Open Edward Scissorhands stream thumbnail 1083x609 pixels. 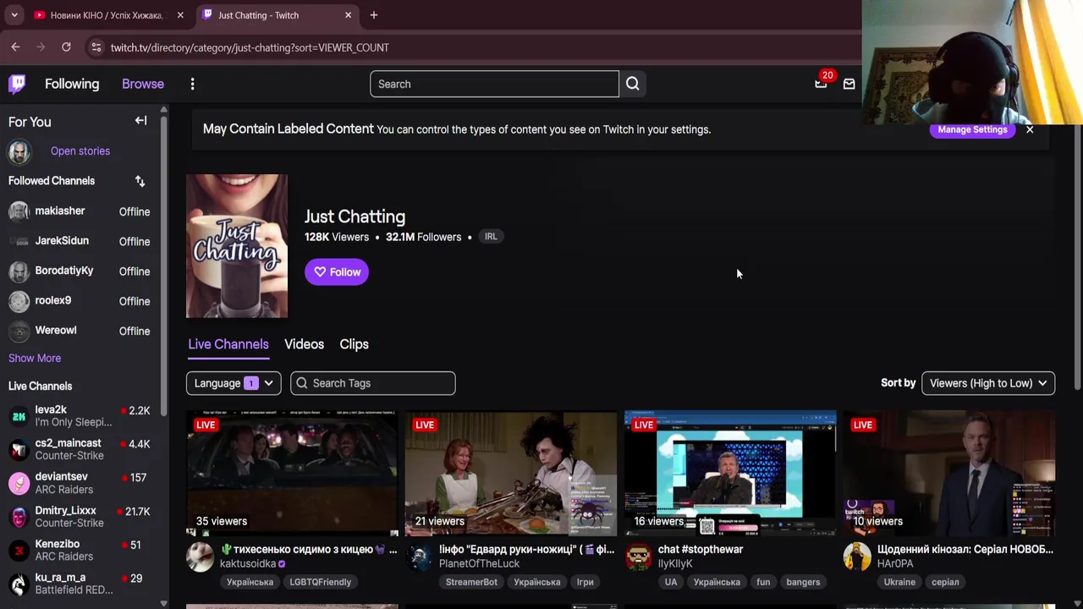[x=511, y=474]
